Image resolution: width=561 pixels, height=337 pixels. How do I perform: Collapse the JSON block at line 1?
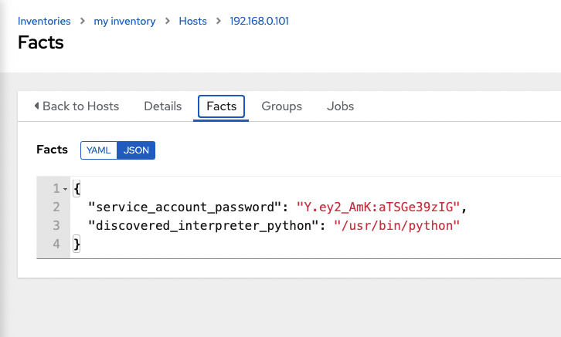(65, 189)
